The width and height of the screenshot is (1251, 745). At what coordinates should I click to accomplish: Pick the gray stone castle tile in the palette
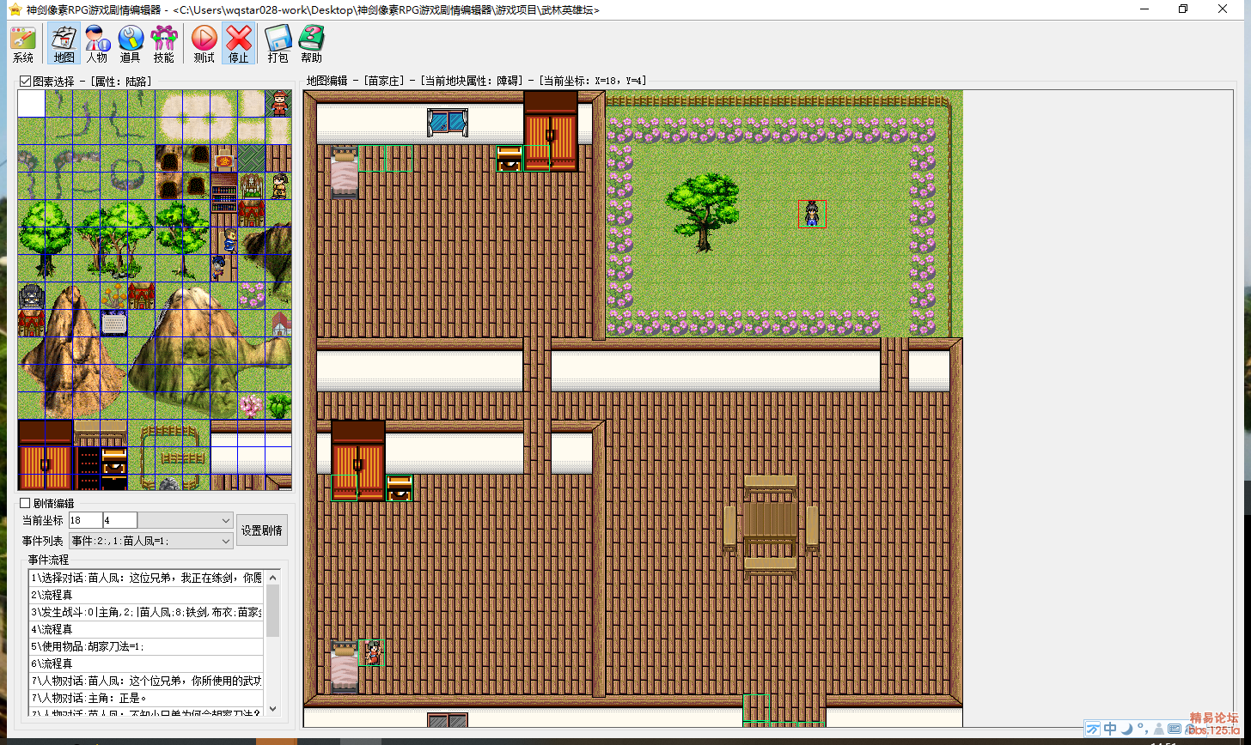click(x=32, y=296)
